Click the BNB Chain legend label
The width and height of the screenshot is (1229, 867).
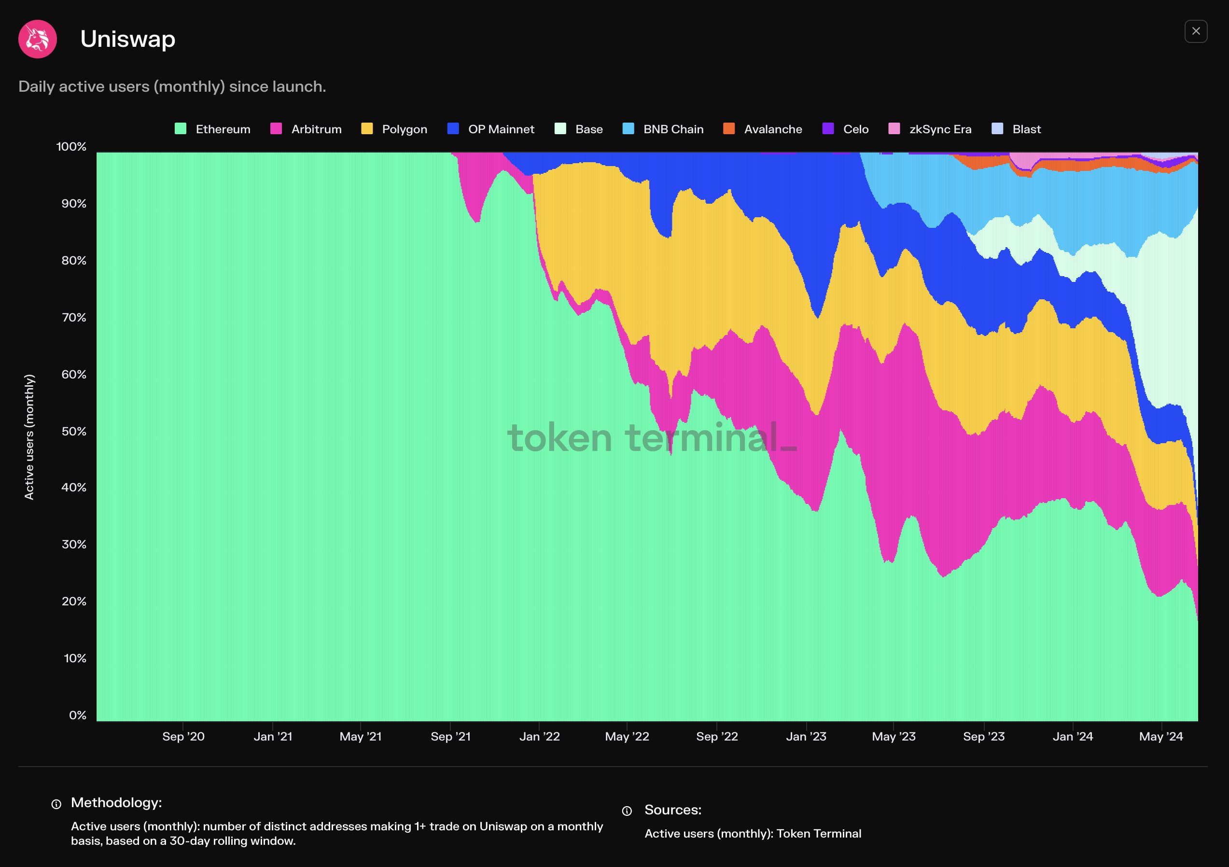[x=673, y=129]
